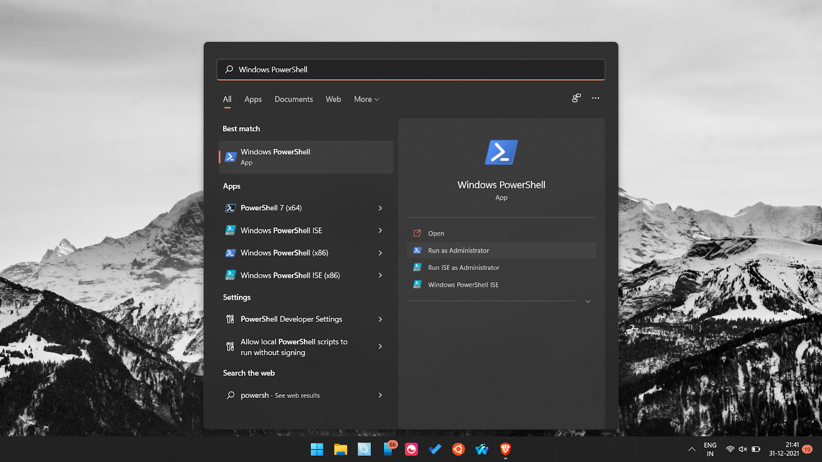This screenshot has width=822, height=462.
Task: Select PowerShell Developer Settings result text
Action: tap(291, 319)
